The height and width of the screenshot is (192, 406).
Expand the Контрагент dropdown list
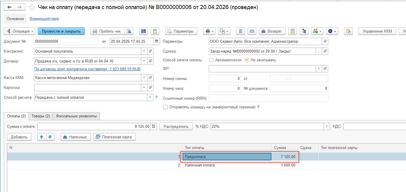pyautogui.click(x=144, y=51)
